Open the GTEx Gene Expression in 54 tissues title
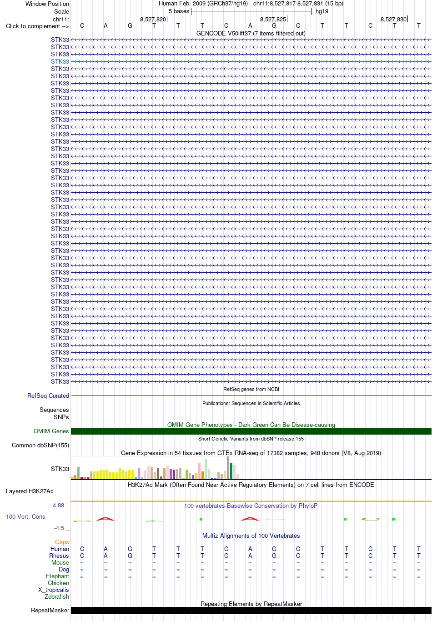432x621 pixels. (251, 453)
